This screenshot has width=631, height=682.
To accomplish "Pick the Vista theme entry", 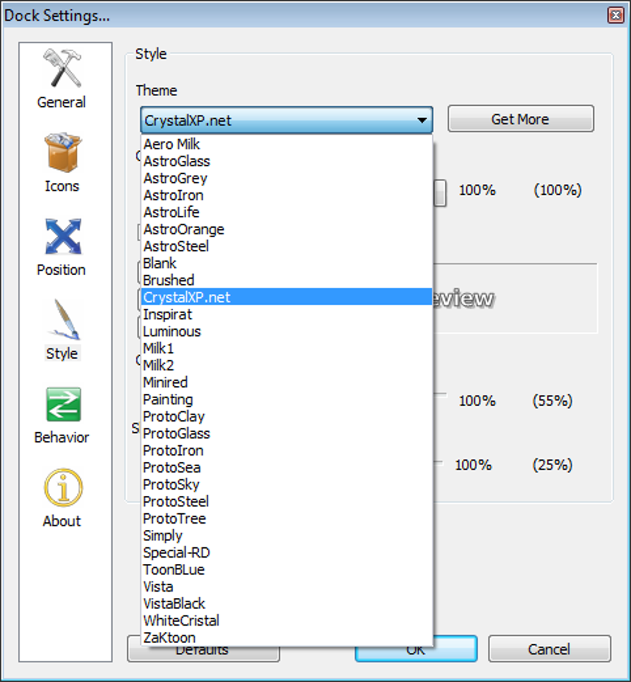I will [x=158, y=586].
